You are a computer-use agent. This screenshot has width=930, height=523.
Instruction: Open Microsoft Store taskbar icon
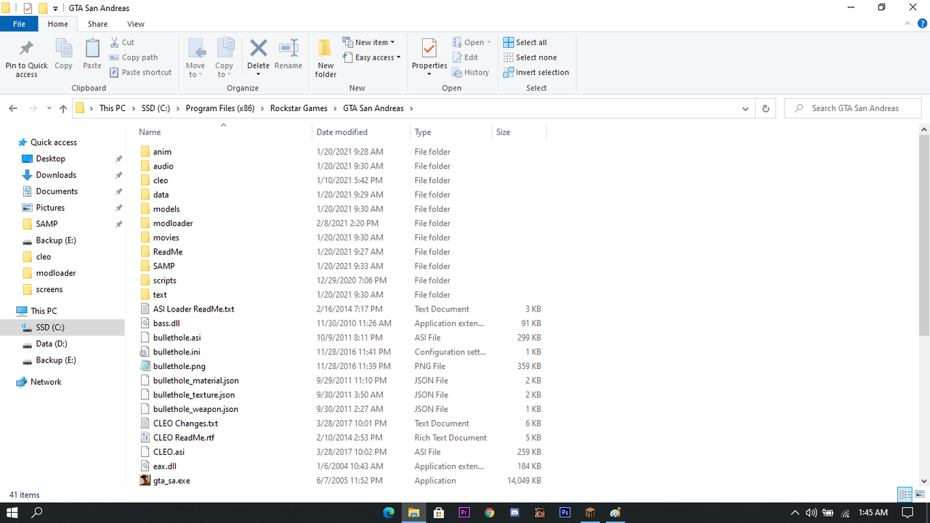point(439,513)
